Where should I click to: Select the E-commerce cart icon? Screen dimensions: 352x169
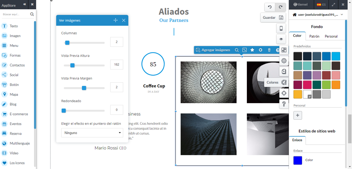(4, 114)
